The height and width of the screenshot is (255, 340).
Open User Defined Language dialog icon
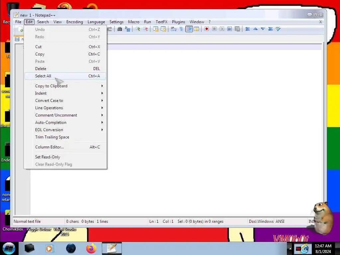(197, 29)
